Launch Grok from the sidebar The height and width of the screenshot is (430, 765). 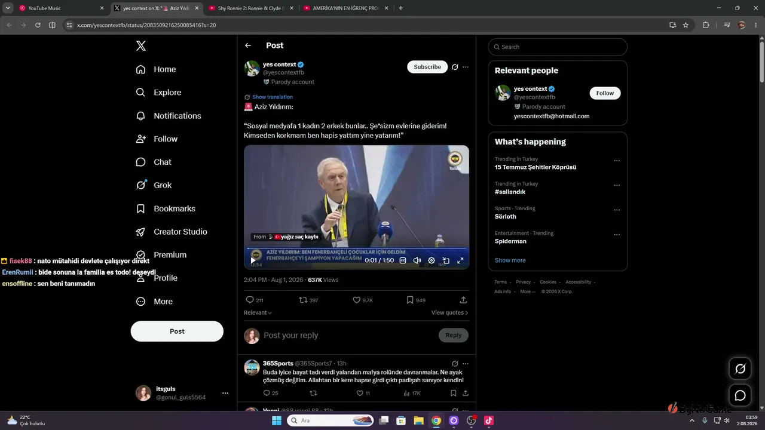[154, 185]
